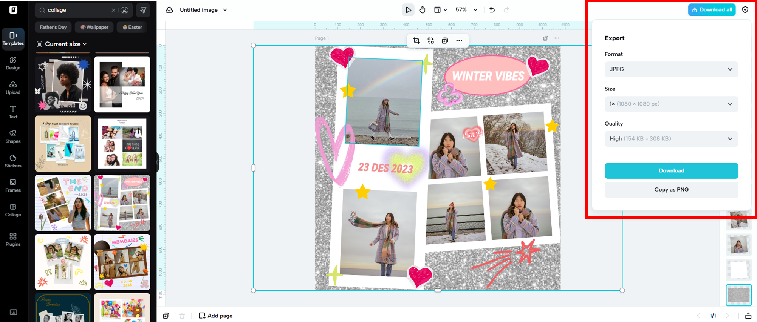This screenshot has width=757, height=322.
Task: Expand the 57% zoom level dropdown
Action: (475, 10)
